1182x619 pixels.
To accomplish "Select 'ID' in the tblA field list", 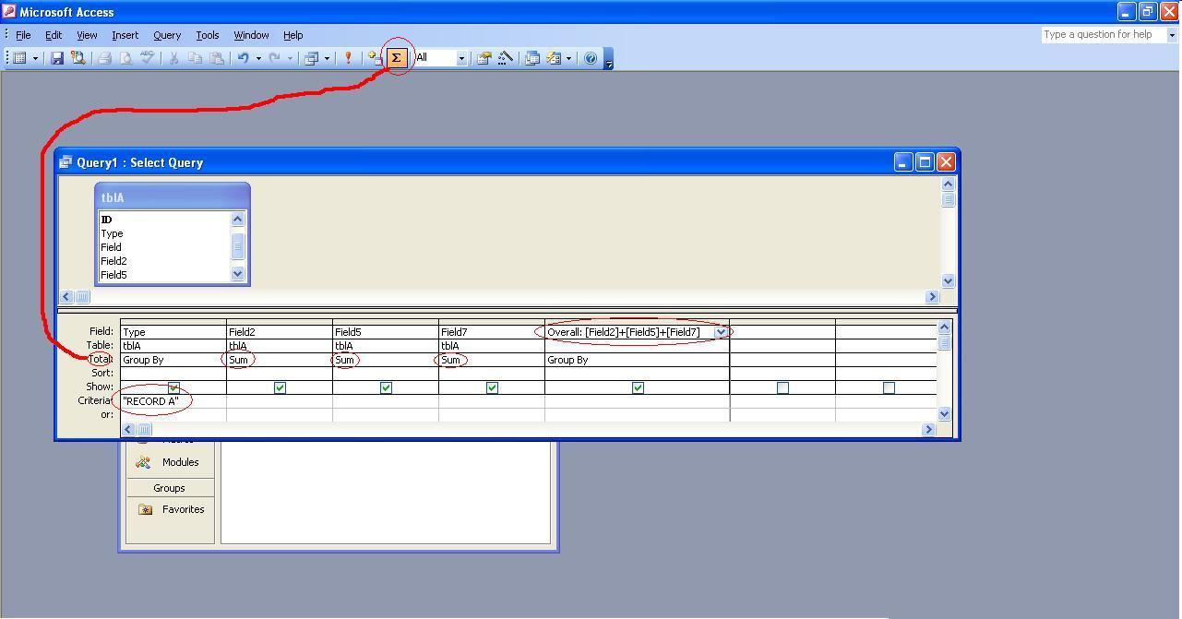I will [106, 220].
